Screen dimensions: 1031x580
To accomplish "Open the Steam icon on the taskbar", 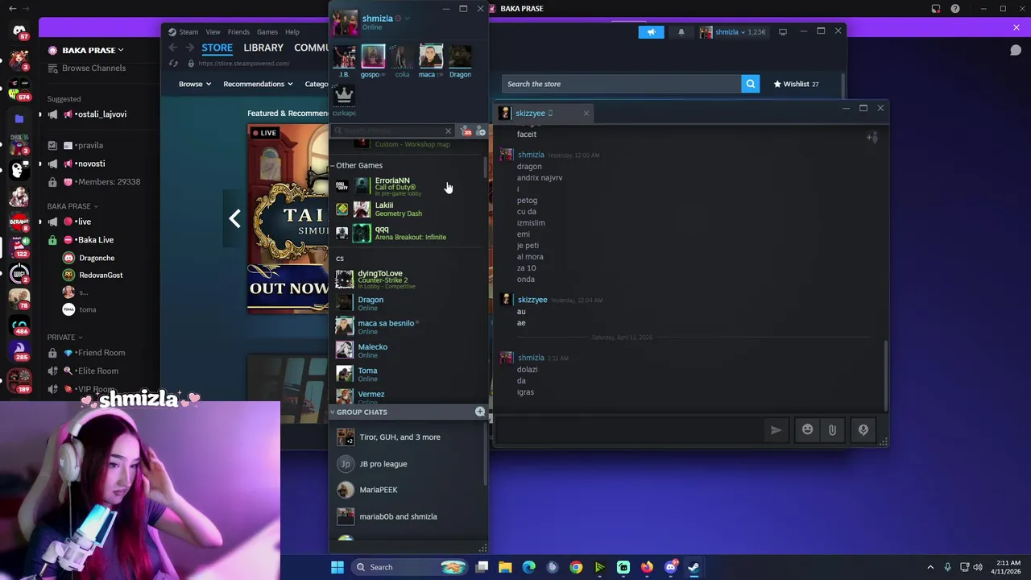I will coord(694,567).
